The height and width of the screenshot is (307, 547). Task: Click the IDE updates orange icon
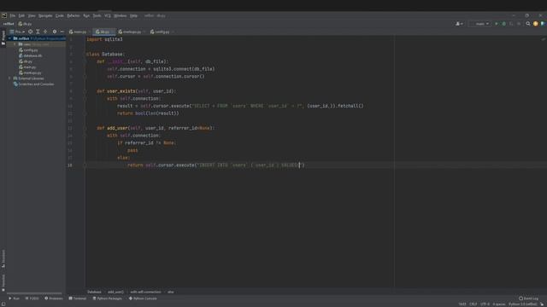[536, 24]
